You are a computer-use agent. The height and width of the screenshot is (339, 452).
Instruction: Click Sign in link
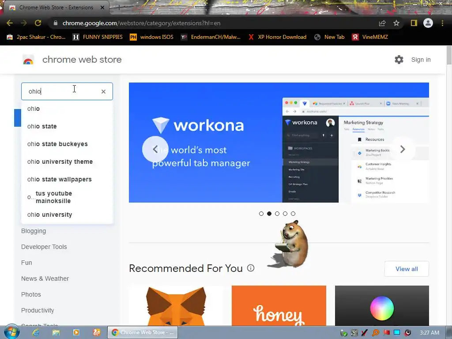(x=421, y=60)
